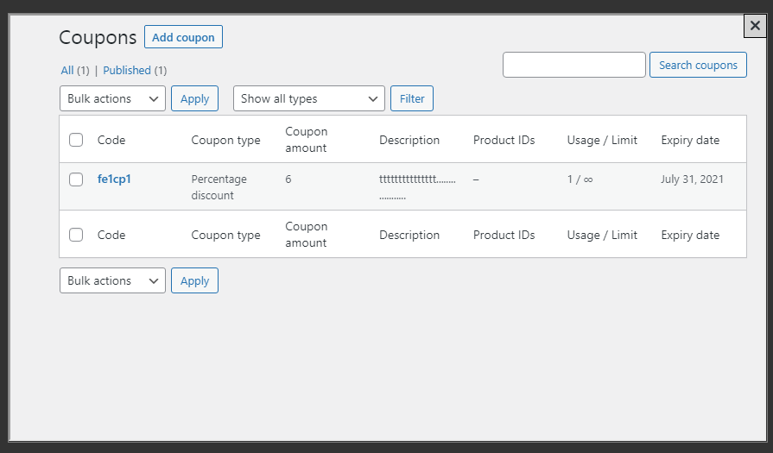Switch to the Published coupons view

(x=127, y=71)
